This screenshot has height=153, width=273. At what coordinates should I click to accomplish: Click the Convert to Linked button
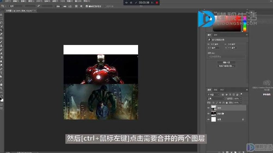[226, 66]
